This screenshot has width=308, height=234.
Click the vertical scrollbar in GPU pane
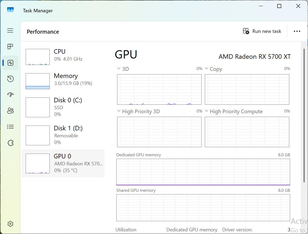[x=304, y=115]
